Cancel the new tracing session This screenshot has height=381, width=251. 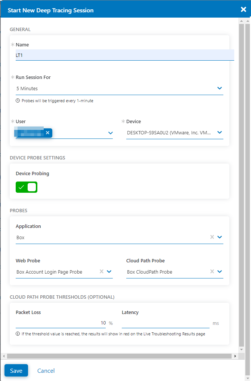[46, 370]
